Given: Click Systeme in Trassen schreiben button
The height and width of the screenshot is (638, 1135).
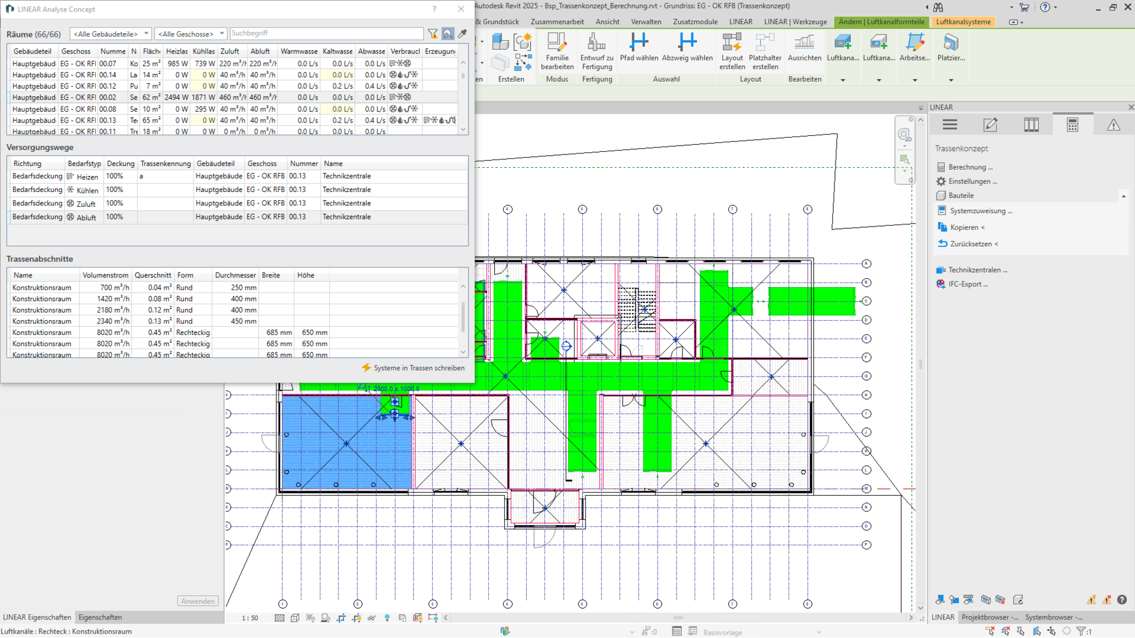Looking at the screenshot, I should coord(413,368).
